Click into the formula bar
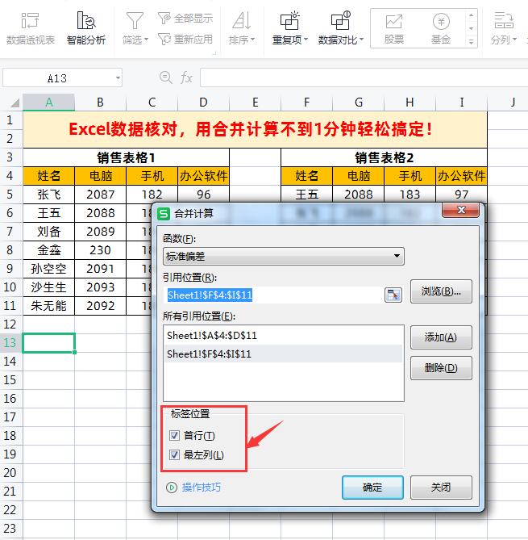Viewport: 528px width, 540px height. click(x=364, y=77)
